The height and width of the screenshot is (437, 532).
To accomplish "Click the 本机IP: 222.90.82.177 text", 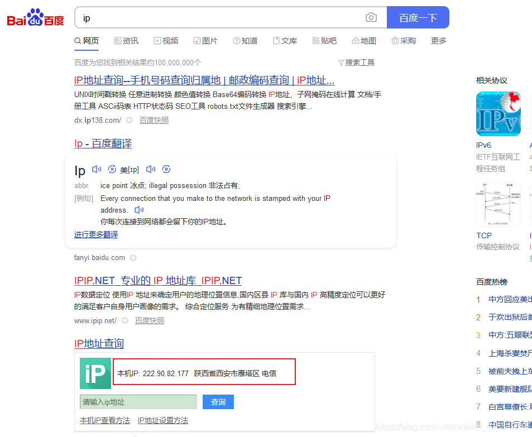I will pos(153,373).
